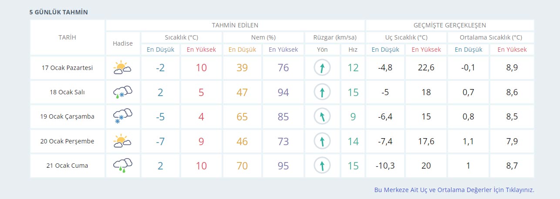The width and height of the screenshot is (560, 199).
Task: Click the 'Uç Sıcaklık (°C)' column header
Action: tap(406, 37)
